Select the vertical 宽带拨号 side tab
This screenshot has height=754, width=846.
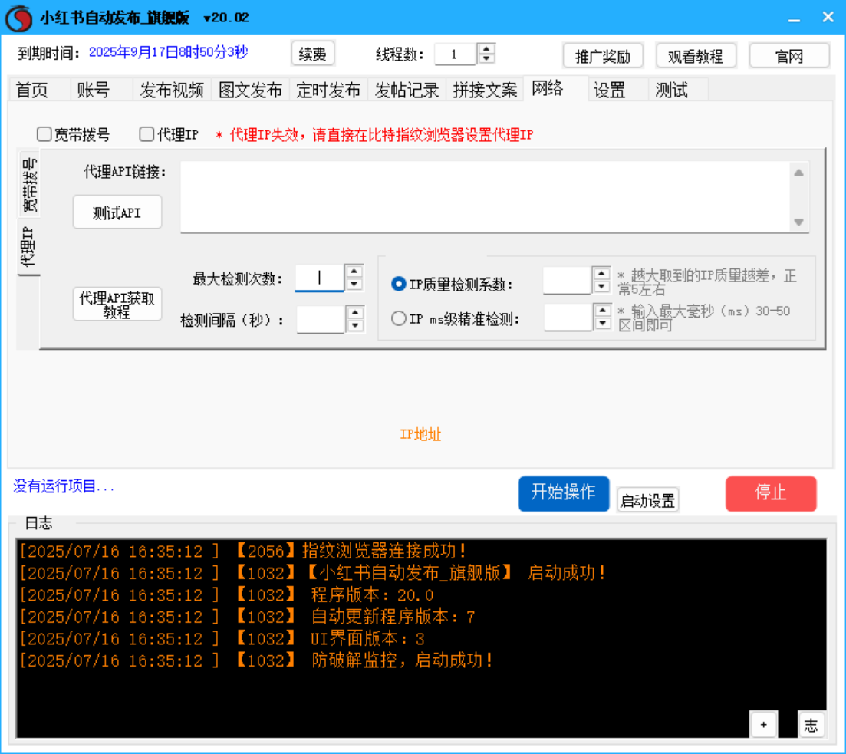pos(30,185)
